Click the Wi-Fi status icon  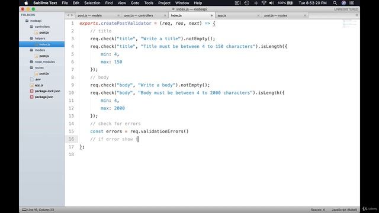(x=264, y=3)
